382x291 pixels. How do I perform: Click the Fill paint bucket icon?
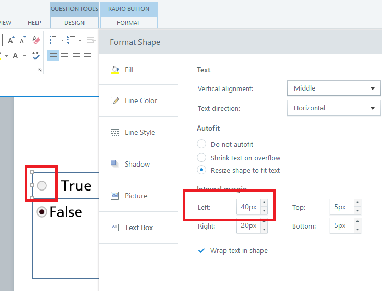coord(115,70)
